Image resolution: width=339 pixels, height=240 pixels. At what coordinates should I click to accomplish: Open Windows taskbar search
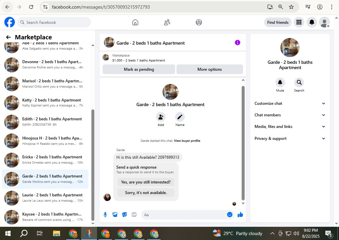[24, 233]
